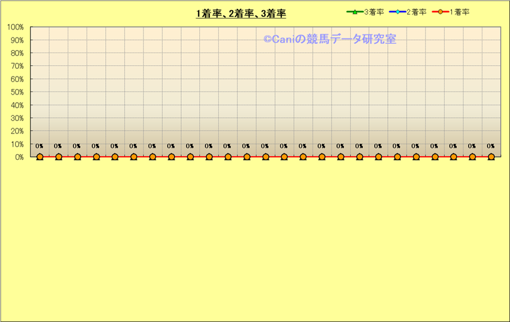Click the 70% vertical axis label
The width and height of the screenshot is (510, 322).
(17, 66)
